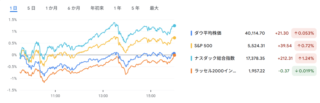Screen dimensions: 320x103
Task: Switch to the 5年 tab
Action: [x=135, y=8]
